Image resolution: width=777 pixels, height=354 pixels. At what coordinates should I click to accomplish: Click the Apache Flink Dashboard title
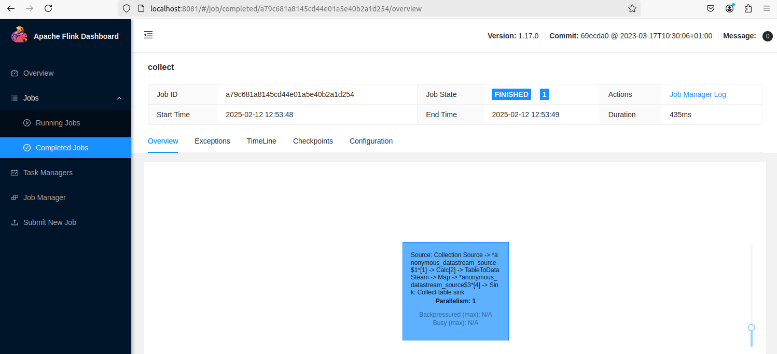point(76,36)
